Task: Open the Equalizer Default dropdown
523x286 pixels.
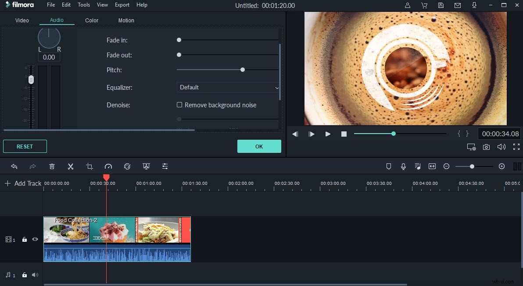Action: point(228,87)
